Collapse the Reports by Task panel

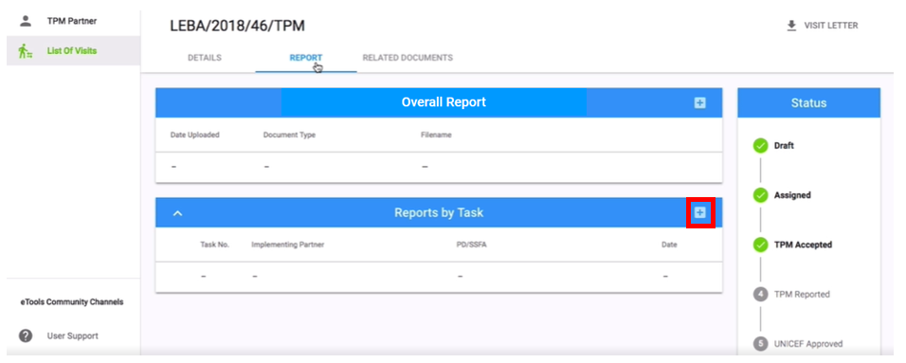[x=178, y=213]
